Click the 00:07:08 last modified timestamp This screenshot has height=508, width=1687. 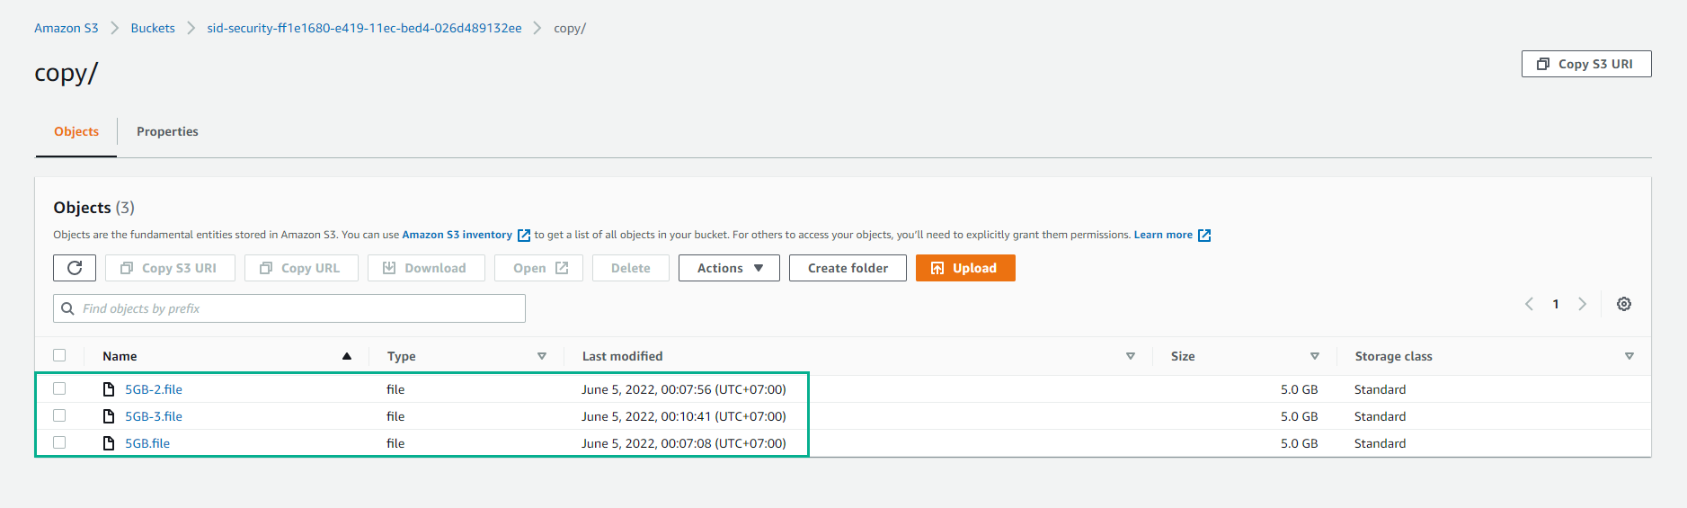[x=686, y=443]
